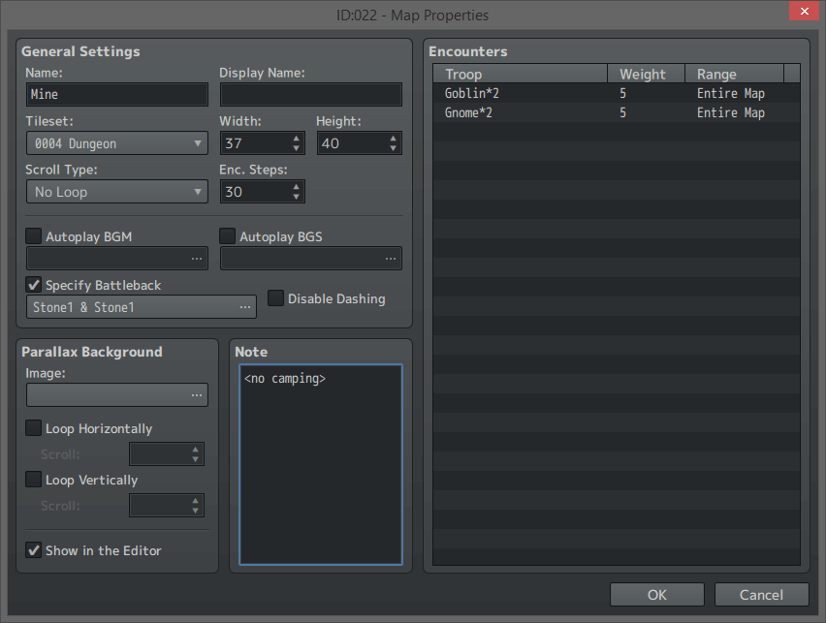Click weight value 5 in Gnome*2 row
Viewport: 826px width, 623px height.
pos(622,112)
